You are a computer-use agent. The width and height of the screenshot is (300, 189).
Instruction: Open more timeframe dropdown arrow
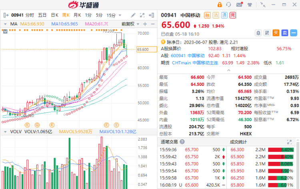tap(120, 15)
